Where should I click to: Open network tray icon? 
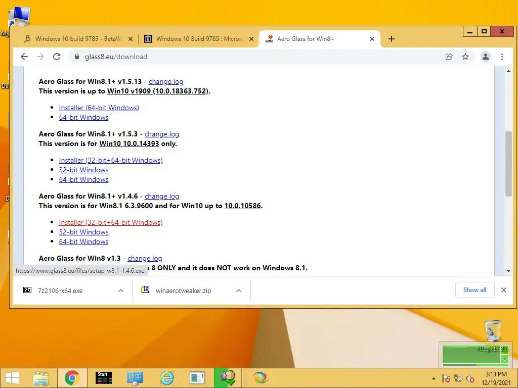tap(458, 378)
